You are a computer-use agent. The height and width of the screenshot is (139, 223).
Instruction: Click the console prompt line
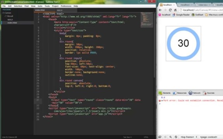(x=190, y=104)
